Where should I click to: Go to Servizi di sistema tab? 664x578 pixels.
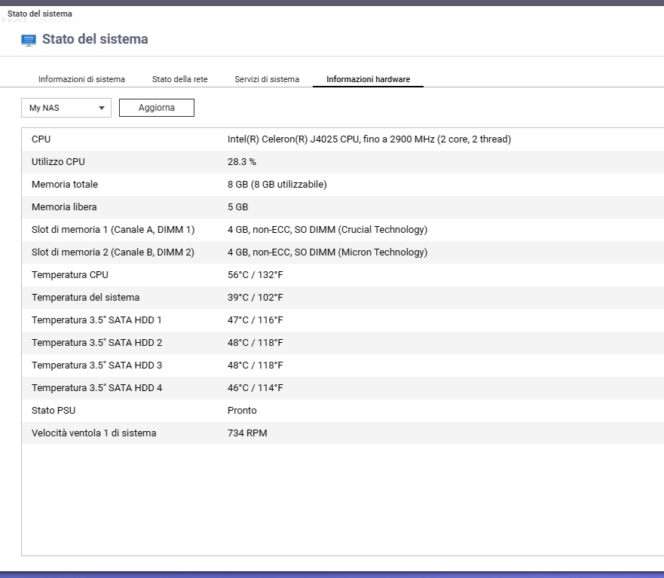point(267,79)
